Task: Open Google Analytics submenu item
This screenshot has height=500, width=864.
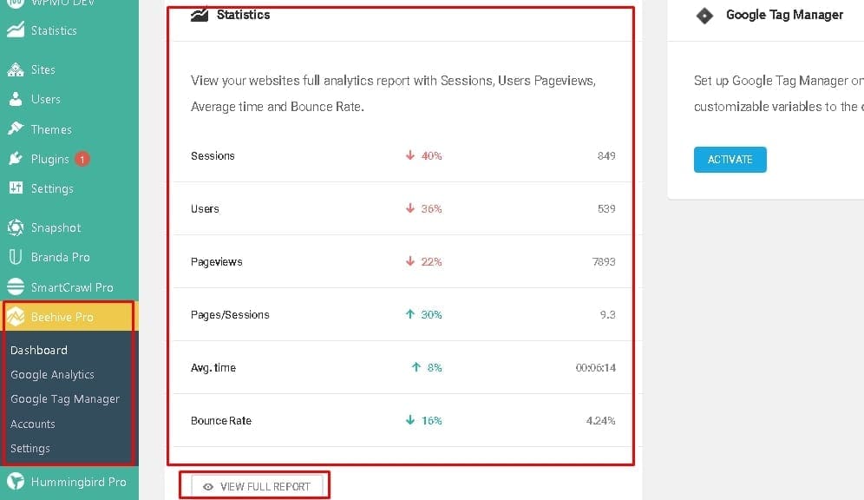Action: tap(52, 375)
